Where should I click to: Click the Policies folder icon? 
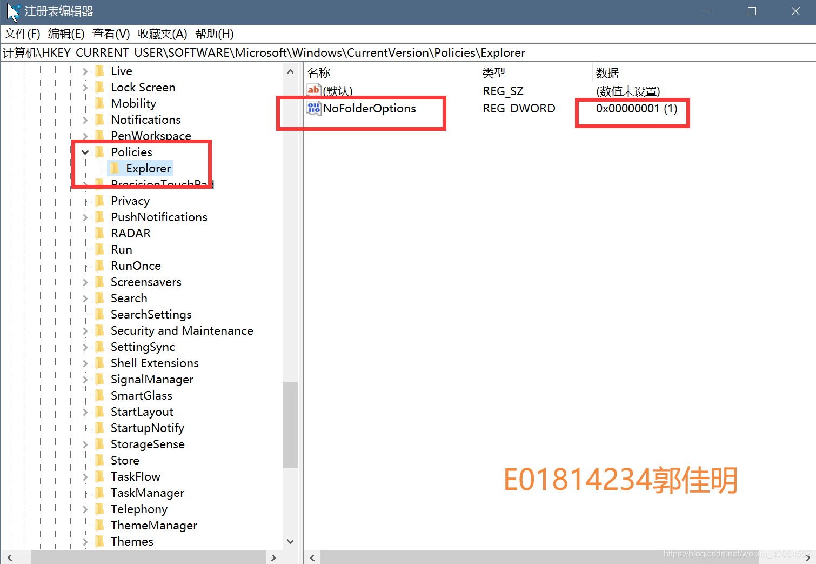tap(99, 152)
